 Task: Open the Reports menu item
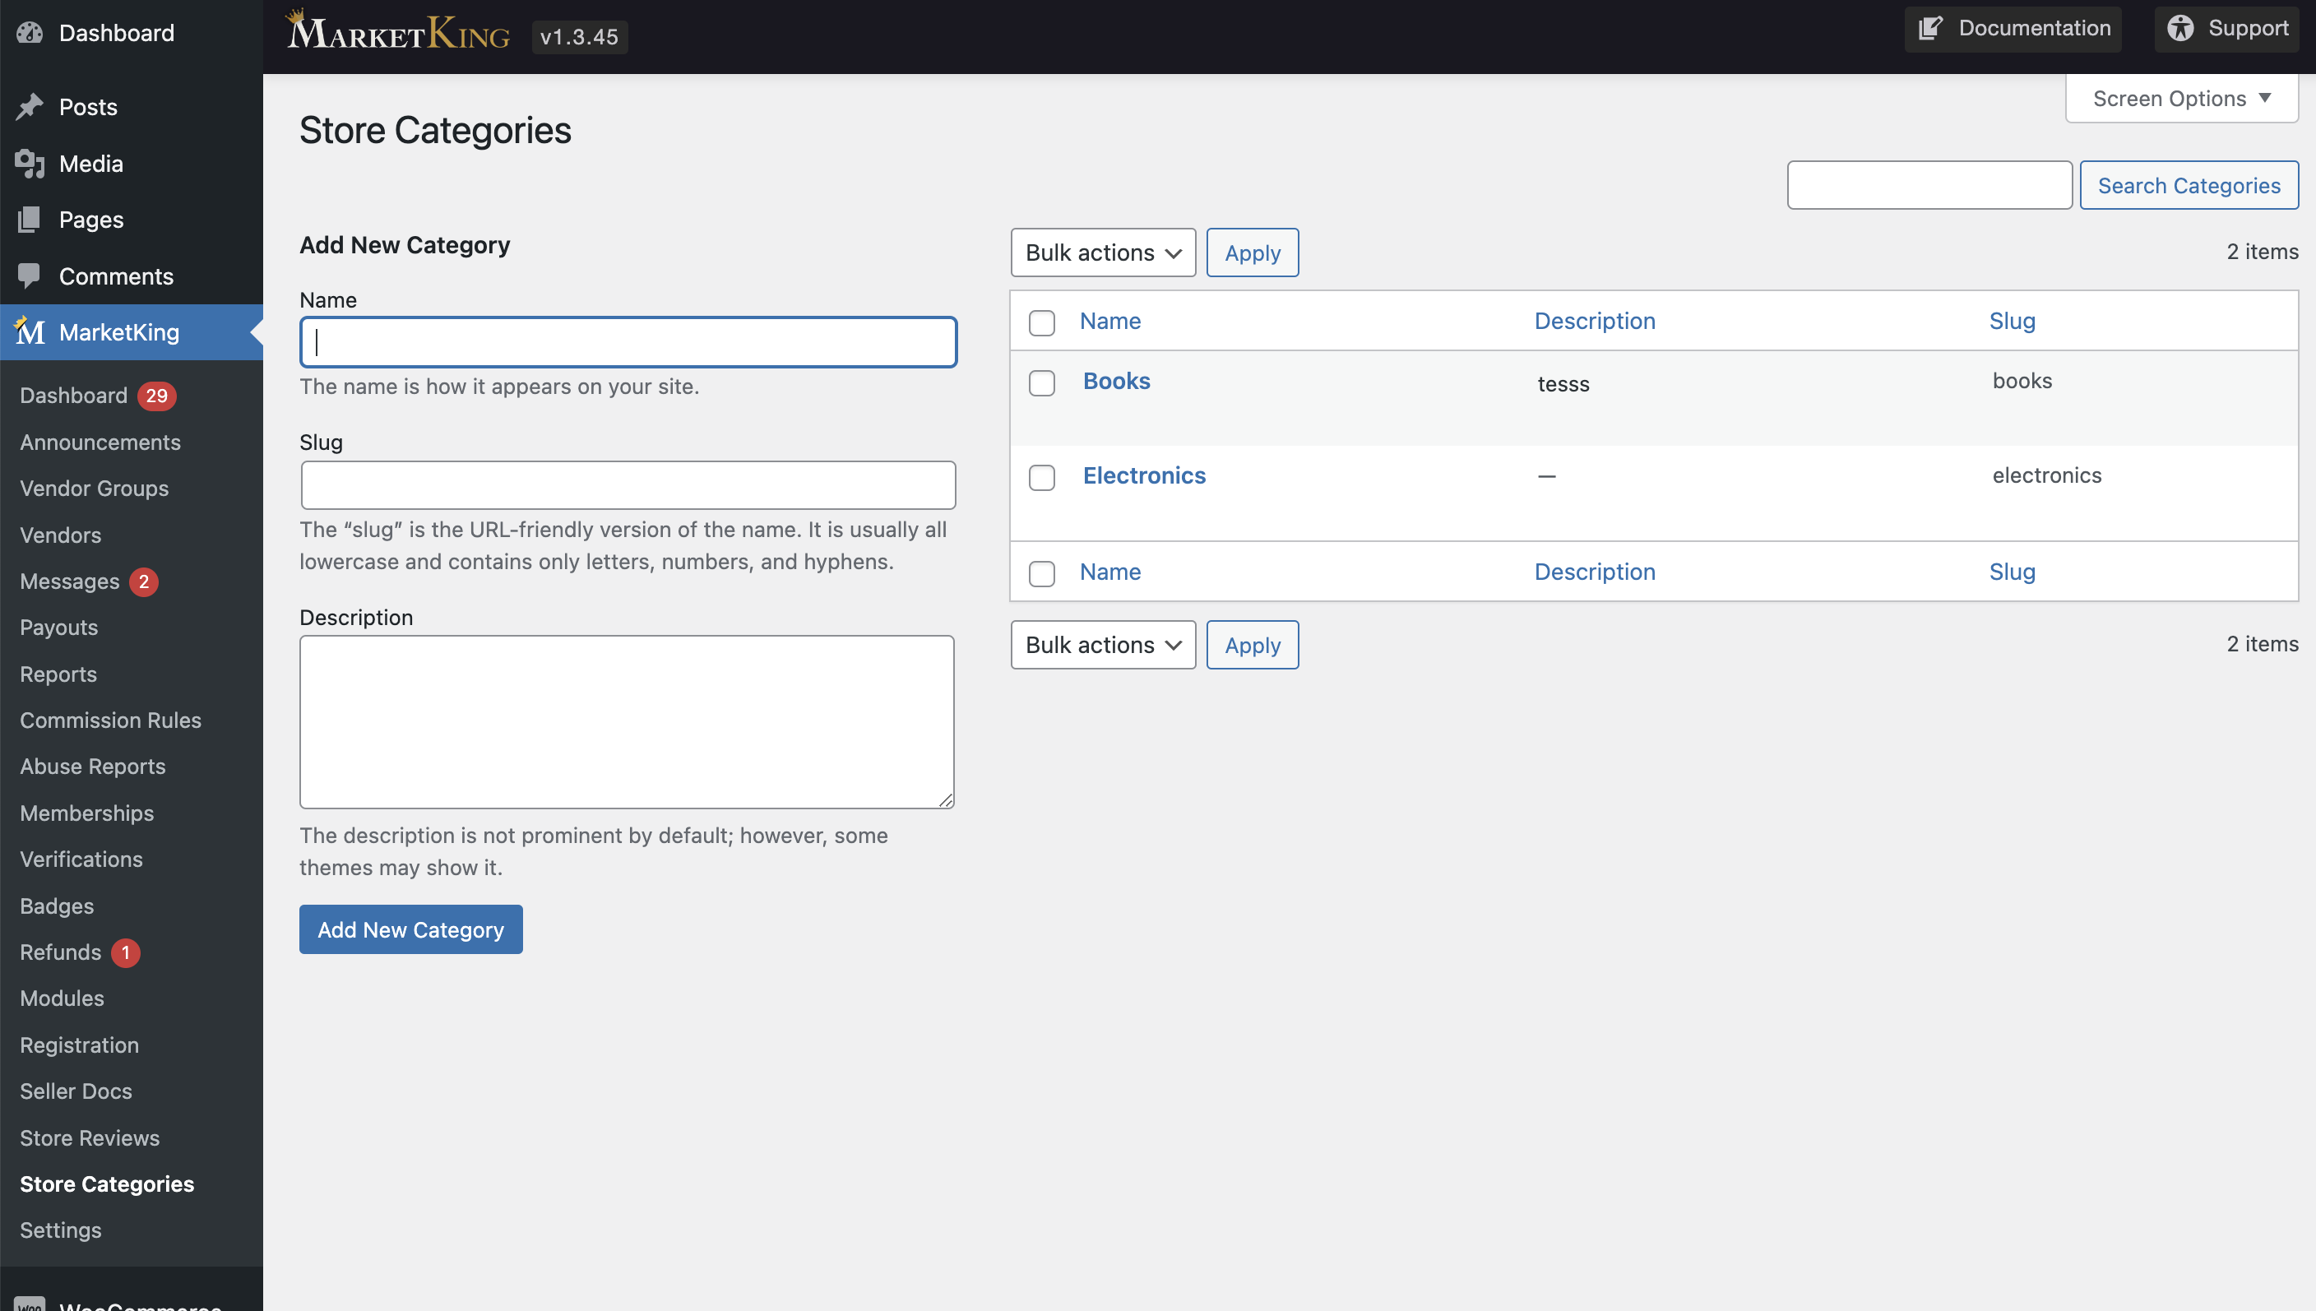pyautogui.click(x=58, y=674)
